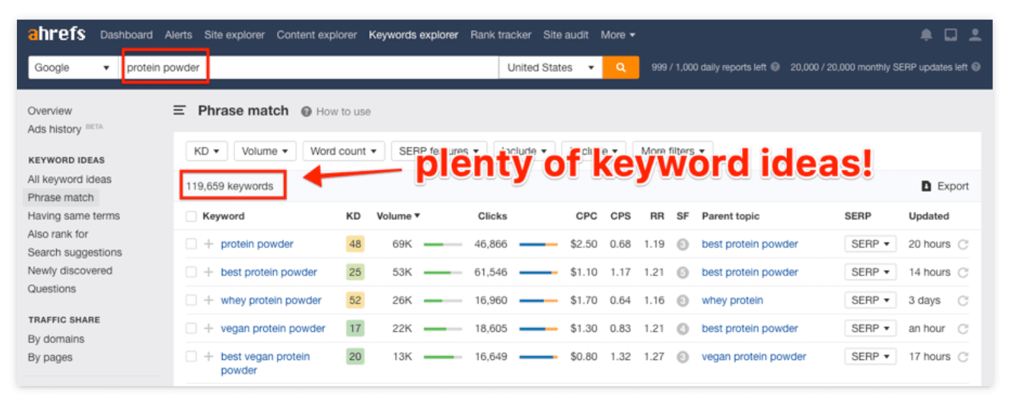The width and height of the screenshot is (1011, 407).
Task: Add best vegan protein powder with plus icon
Action: [208, 356]
